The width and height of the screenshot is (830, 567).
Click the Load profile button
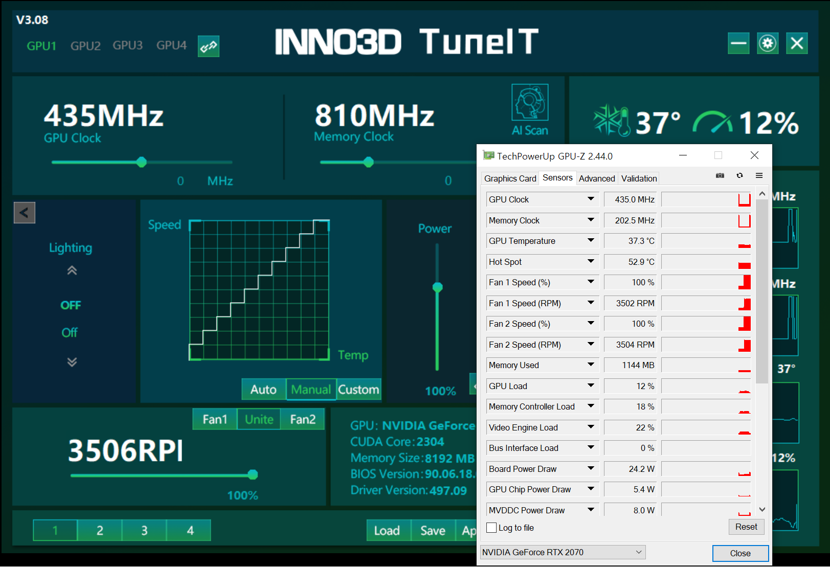pos(387,531)
